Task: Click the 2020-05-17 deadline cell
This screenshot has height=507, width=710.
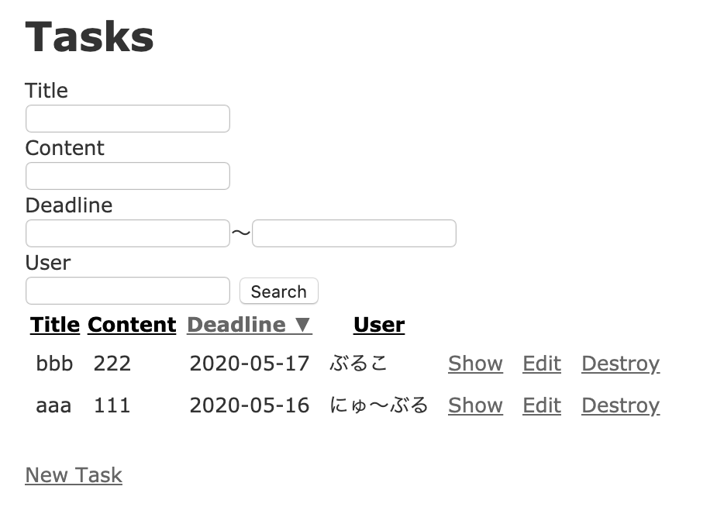Action: pos(250,364)
